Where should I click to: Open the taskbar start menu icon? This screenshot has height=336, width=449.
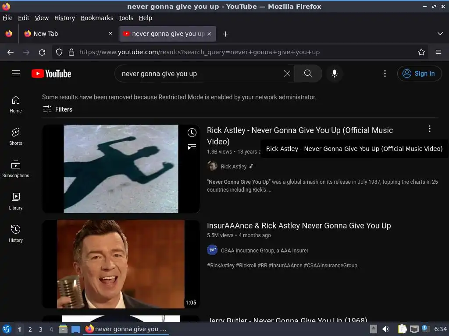(x=7, y=329)
